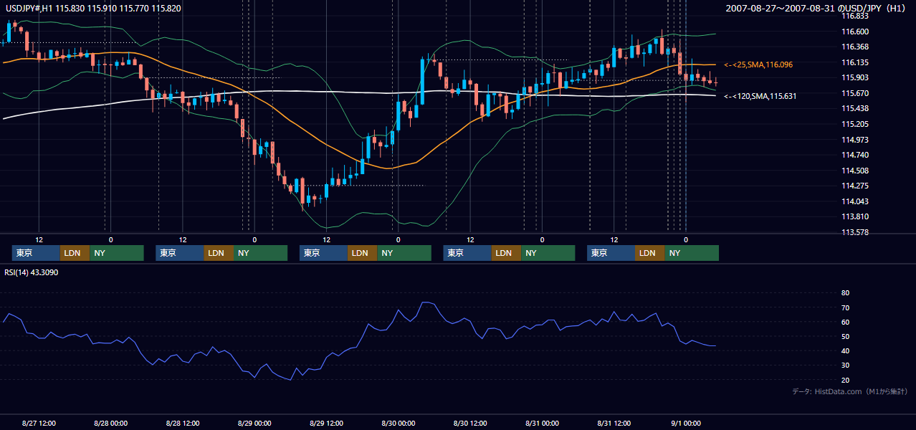Click the 東京 session bar for 8/27
Image resolution: width=916 pixels, height=430 pixels.
tap(36, 253)
